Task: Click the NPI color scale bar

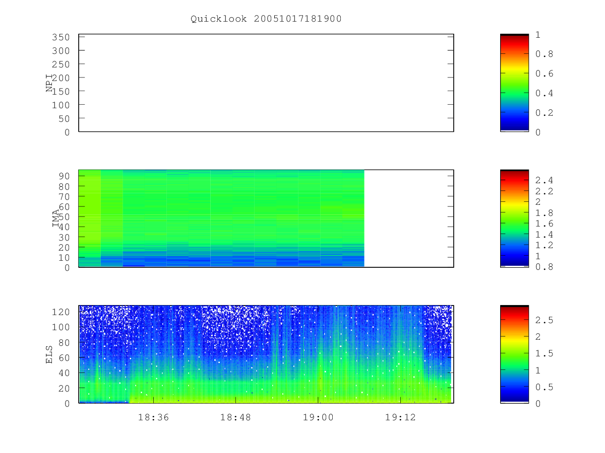Action: coord(514,83)
